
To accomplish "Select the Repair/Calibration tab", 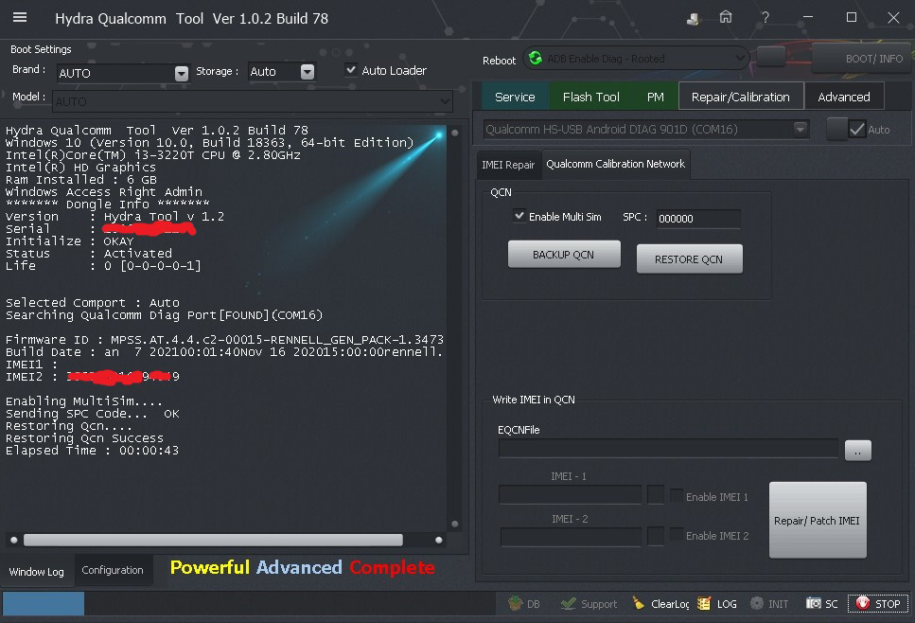I will pyautogui.click(x=741, y=97).
